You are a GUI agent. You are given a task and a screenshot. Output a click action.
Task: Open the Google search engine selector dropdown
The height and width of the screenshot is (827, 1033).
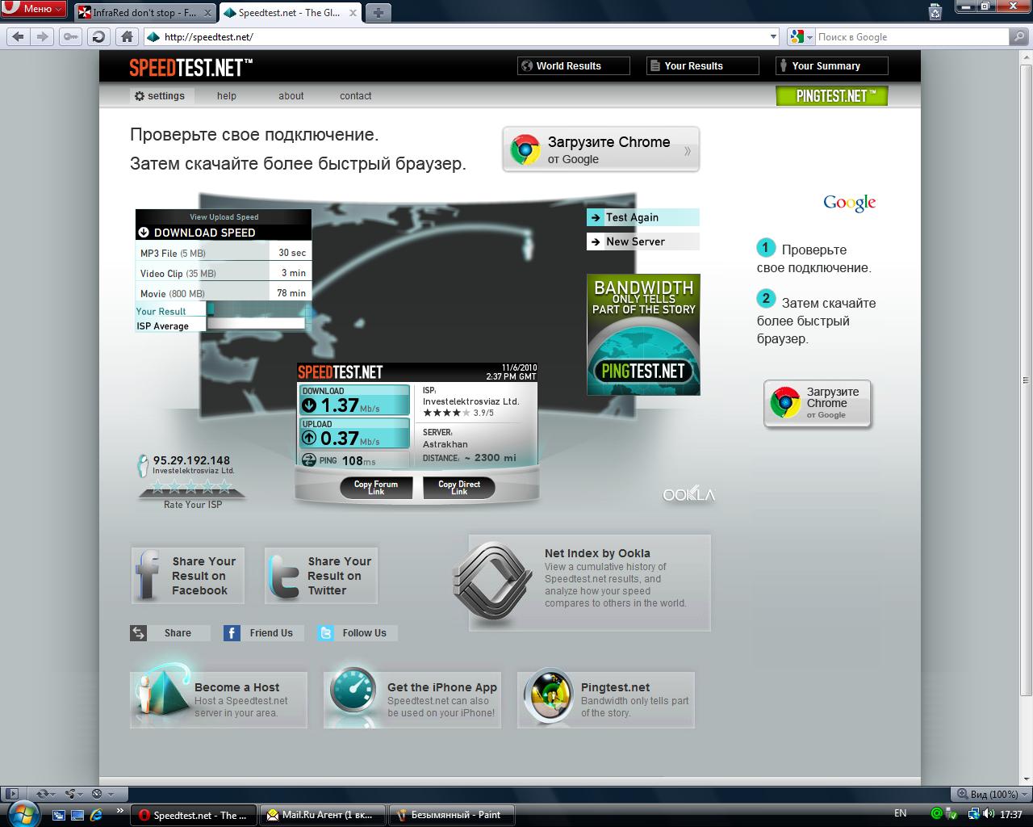[801, 36]
